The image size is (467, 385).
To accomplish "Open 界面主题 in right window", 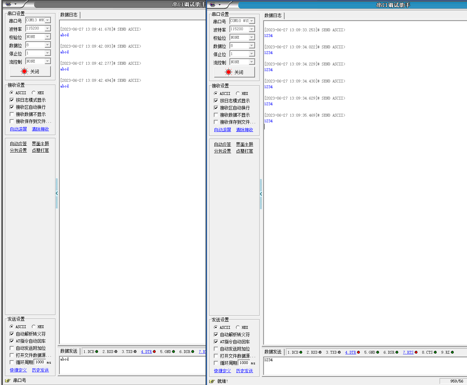I will 245,144.
